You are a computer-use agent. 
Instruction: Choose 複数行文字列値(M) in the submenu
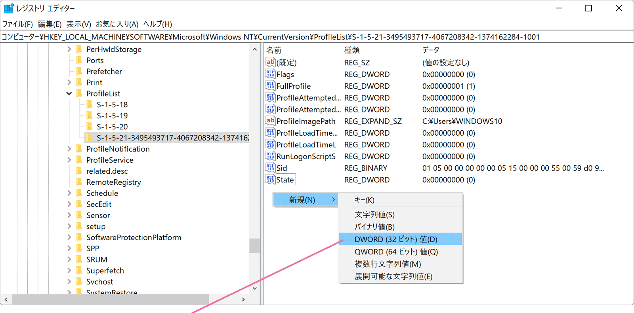400,264
